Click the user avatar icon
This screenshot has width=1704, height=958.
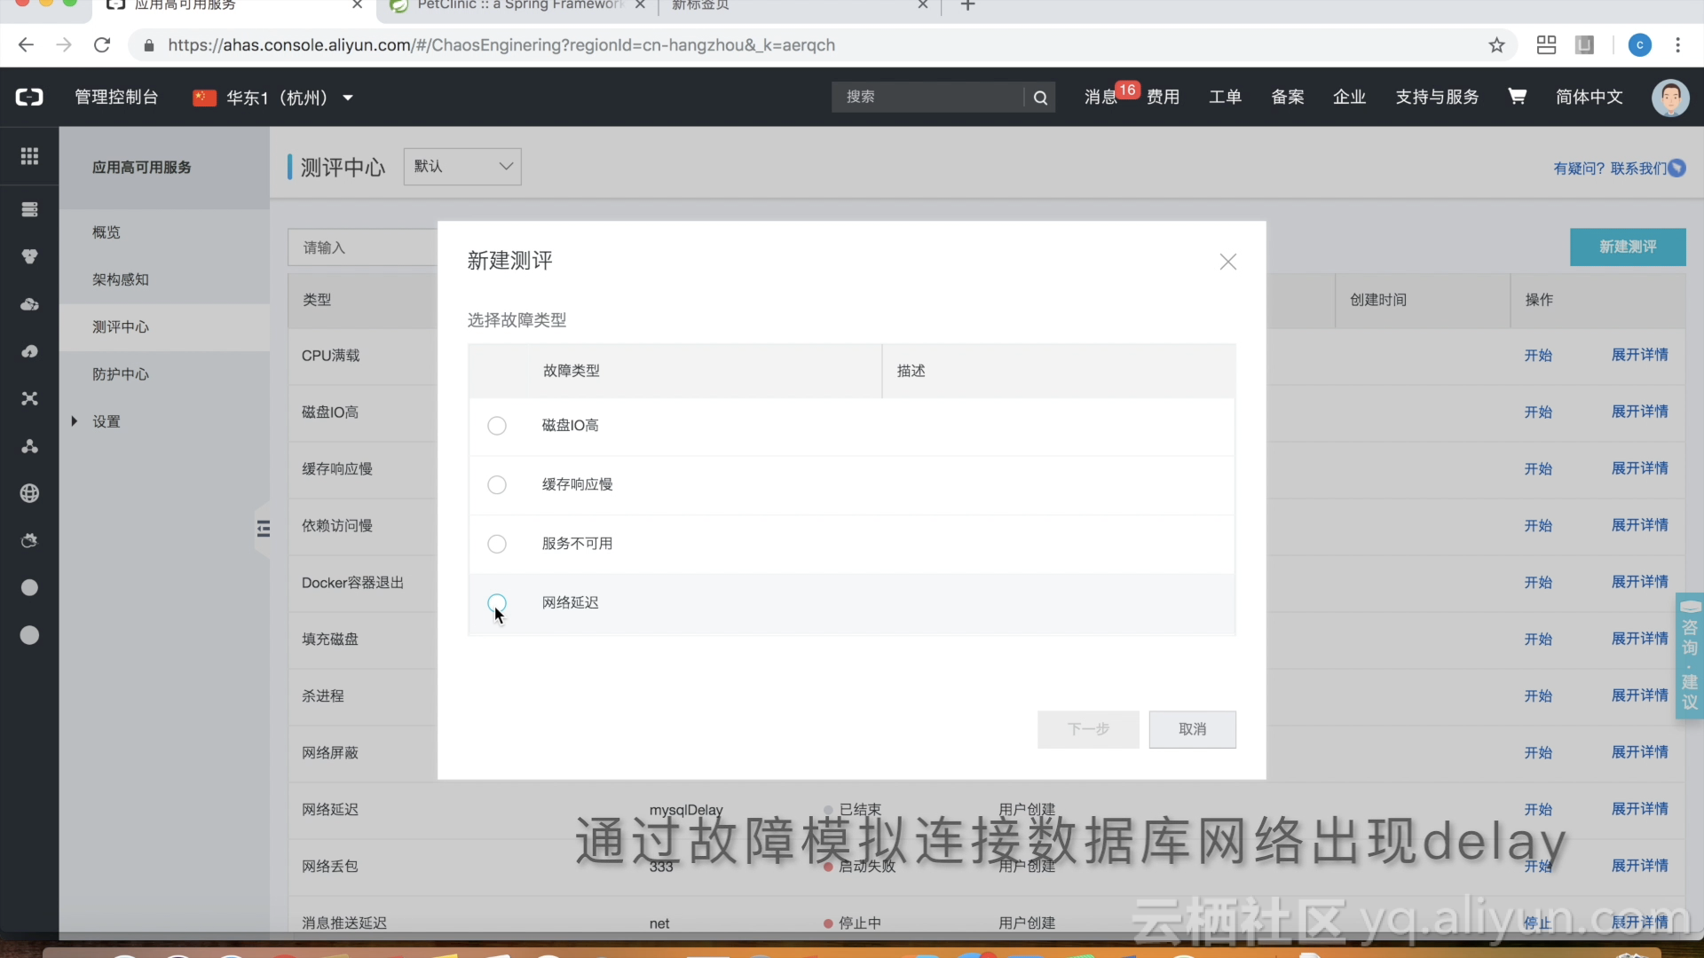[x=1669, y=97]
